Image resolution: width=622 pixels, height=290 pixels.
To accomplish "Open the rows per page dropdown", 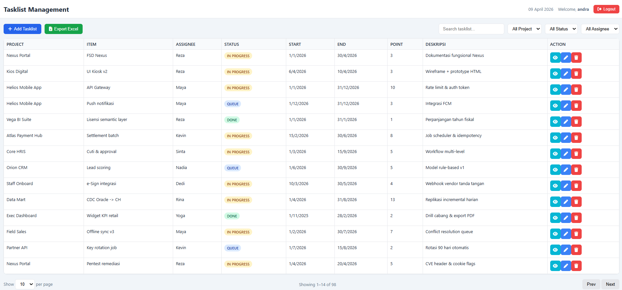I will [x=25, y=284].
